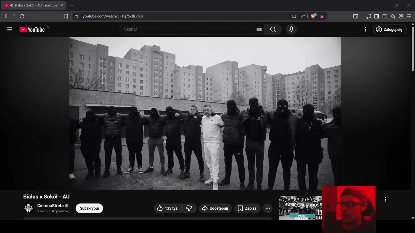Screen dimensions: 415x233
Task: Open Brave Rewards triangle icon
Action: 322,16
